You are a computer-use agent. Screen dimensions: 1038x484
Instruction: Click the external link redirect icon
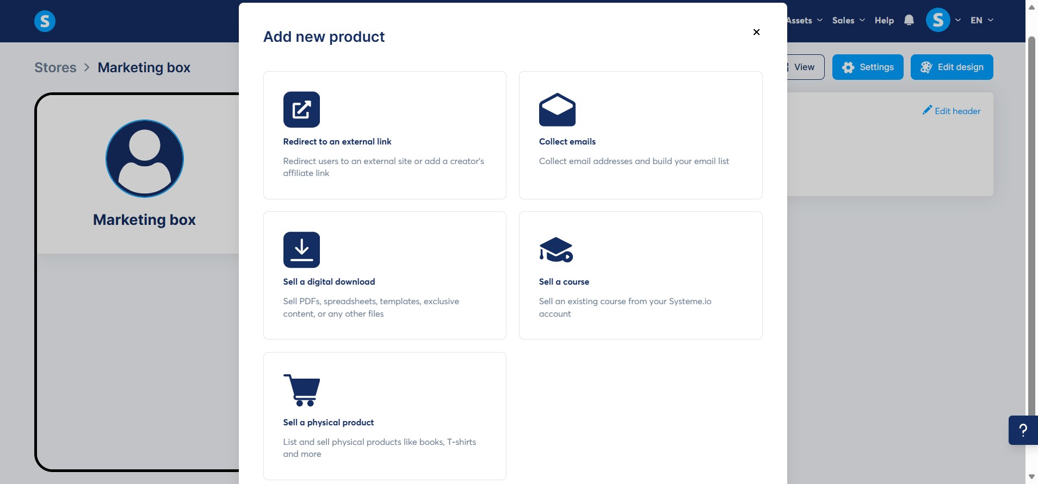click(x=301, y=109)
